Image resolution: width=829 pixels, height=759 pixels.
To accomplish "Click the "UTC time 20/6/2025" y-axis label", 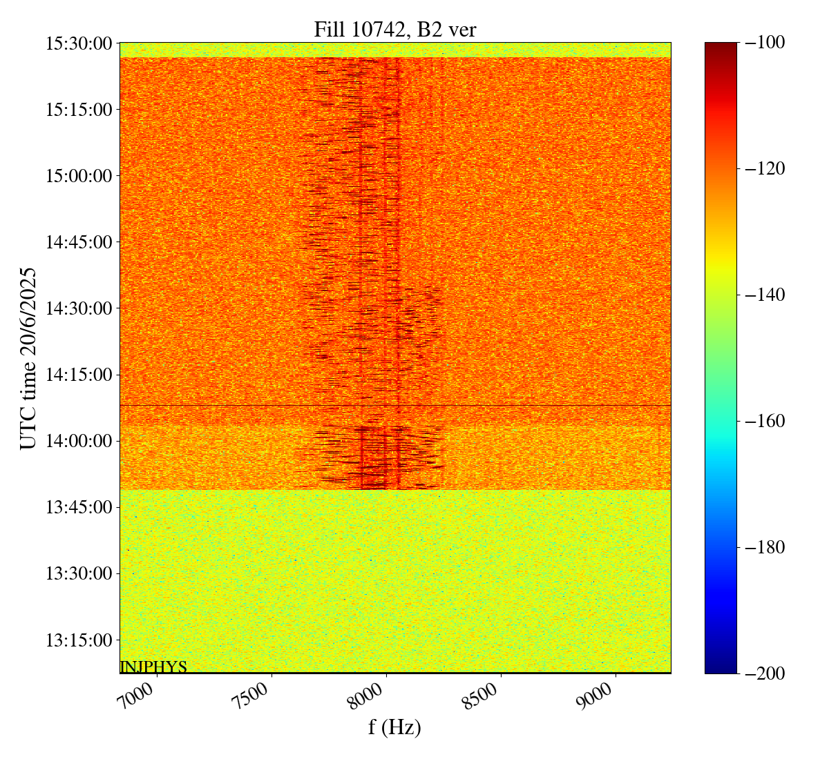I will tap(28, 358).
